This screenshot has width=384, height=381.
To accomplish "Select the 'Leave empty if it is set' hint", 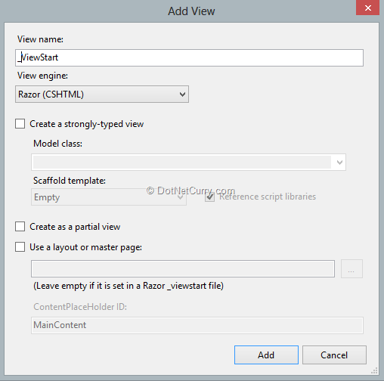I will (129, 286).
